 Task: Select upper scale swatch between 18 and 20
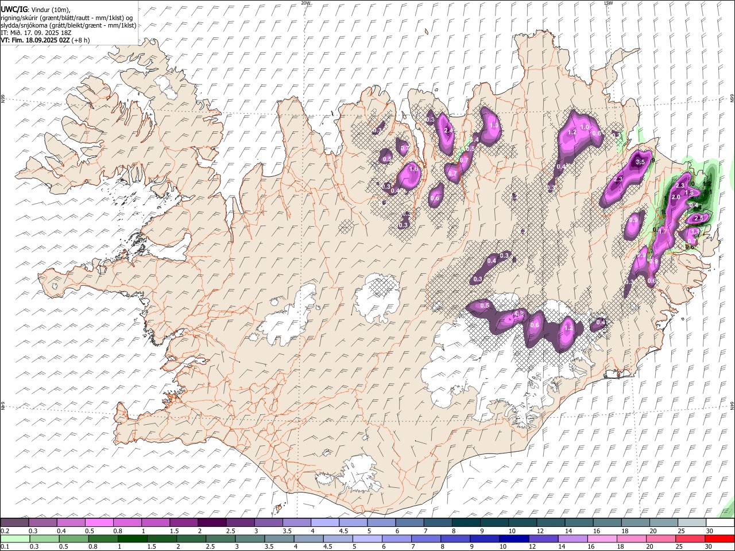635,522
